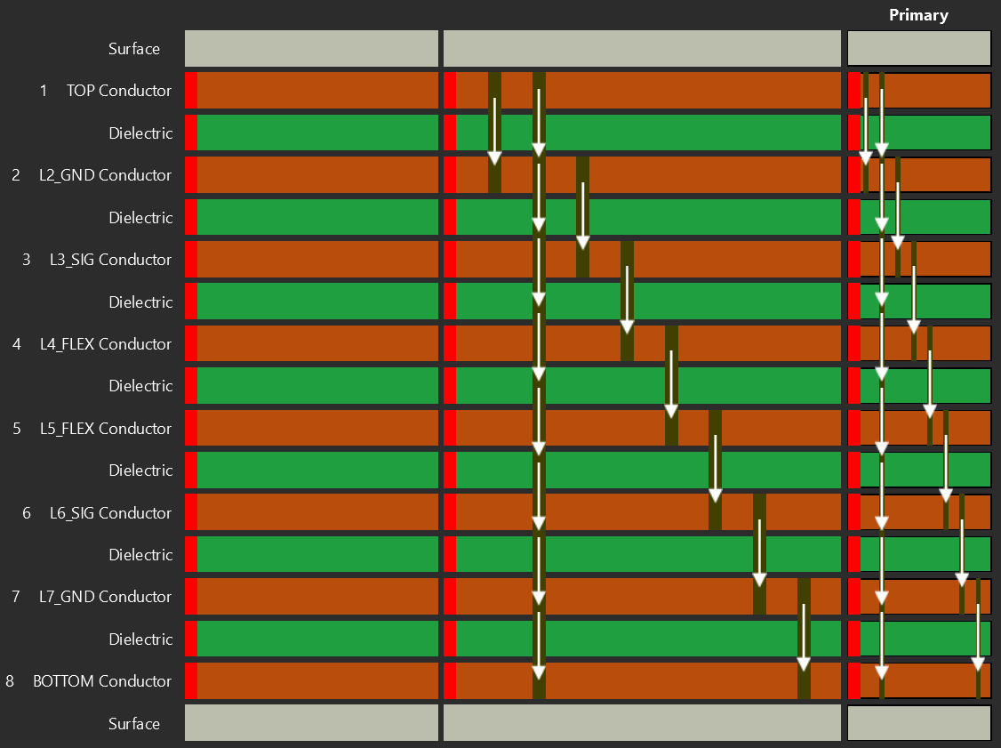This screenshot has width=1001, height=748.
Task: Select BOTTOM Conductor bar in the first stackup column
Action: pos(311,680)
